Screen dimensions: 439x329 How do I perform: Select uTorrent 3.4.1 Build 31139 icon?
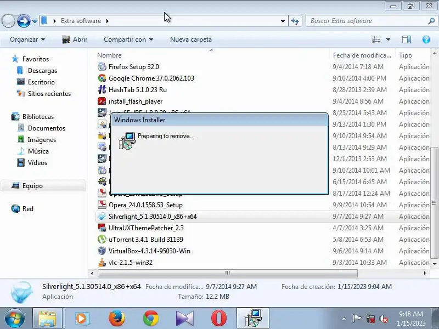point(102,239)
